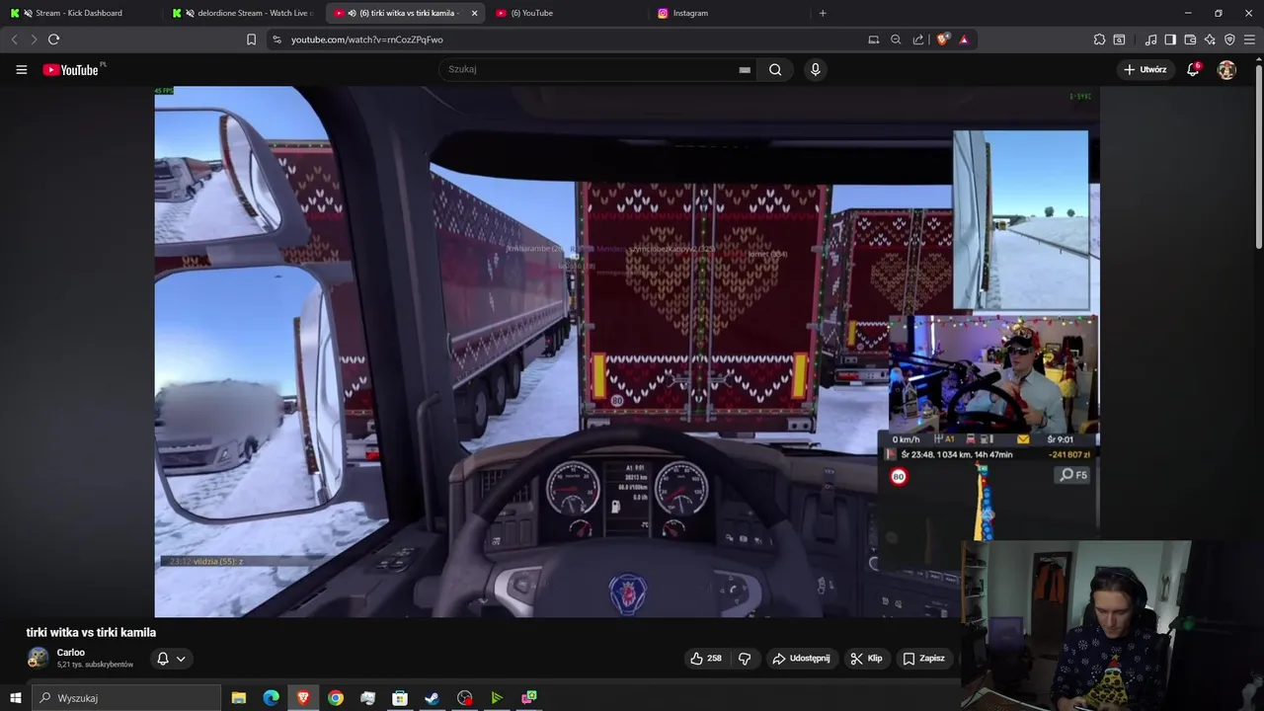
Task: Open Brave Wallet icon
Action: (x=1190, y=39)
